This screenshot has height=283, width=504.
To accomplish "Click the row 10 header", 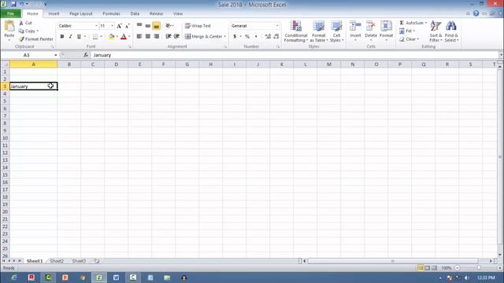I will 5,138.
